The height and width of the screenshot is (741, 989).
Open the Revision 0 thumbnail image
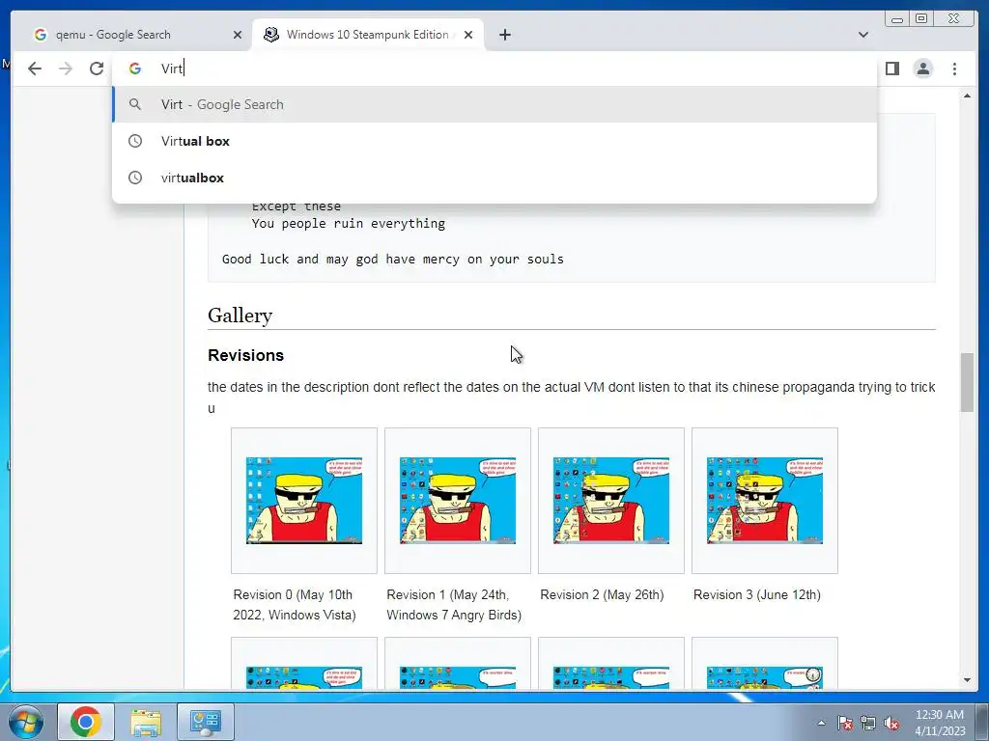pyautogui.click(x=304, y=501)
